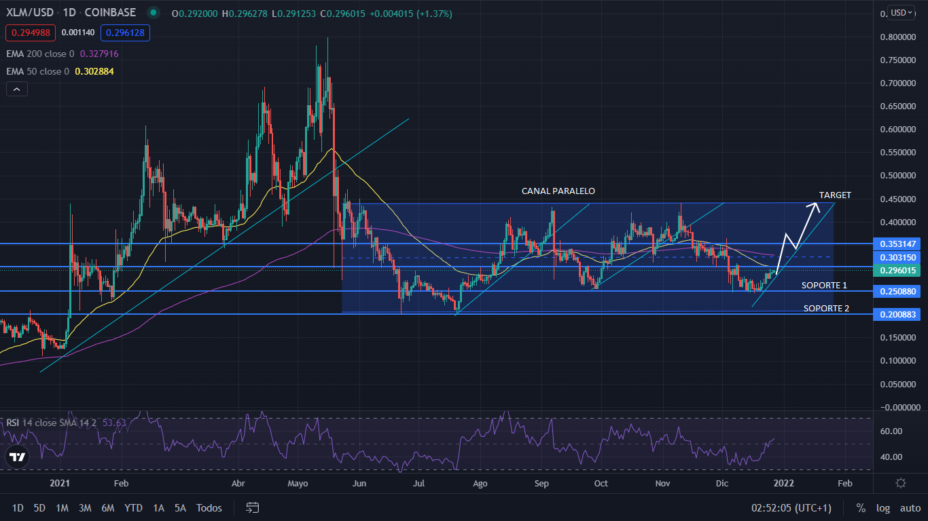Select the blue buy price button 0.296128
The image size is (928, 521).
pyautogui.click(x=125, y=33)
